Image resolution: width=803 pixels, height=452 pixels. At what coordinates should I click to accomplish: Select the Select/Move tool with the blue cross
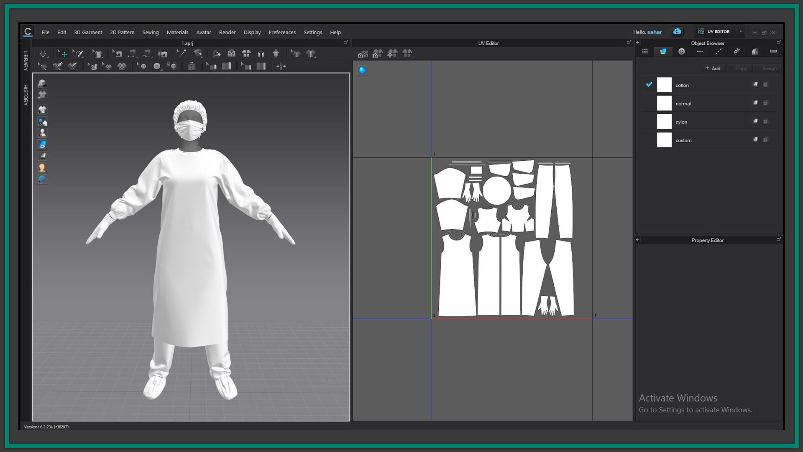click(63, 54)
